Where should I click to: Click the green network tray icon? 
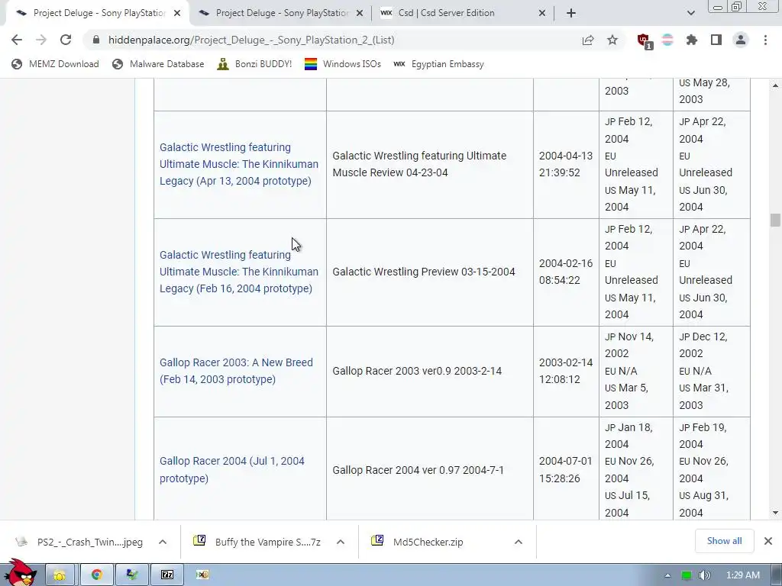pos(687,575)
